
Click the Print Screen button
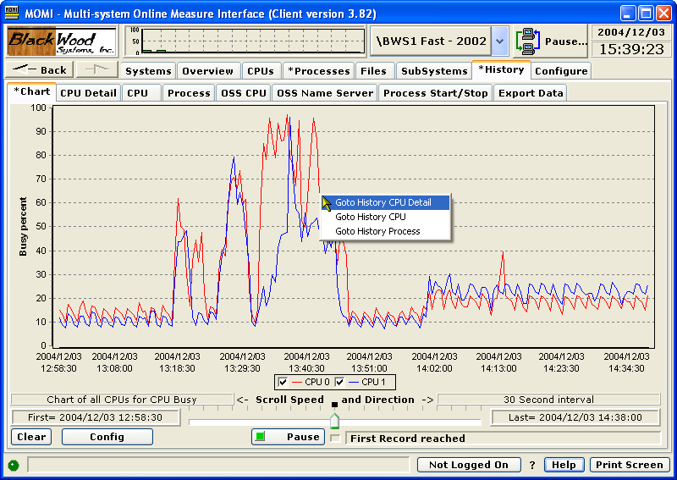pos(629,465)
